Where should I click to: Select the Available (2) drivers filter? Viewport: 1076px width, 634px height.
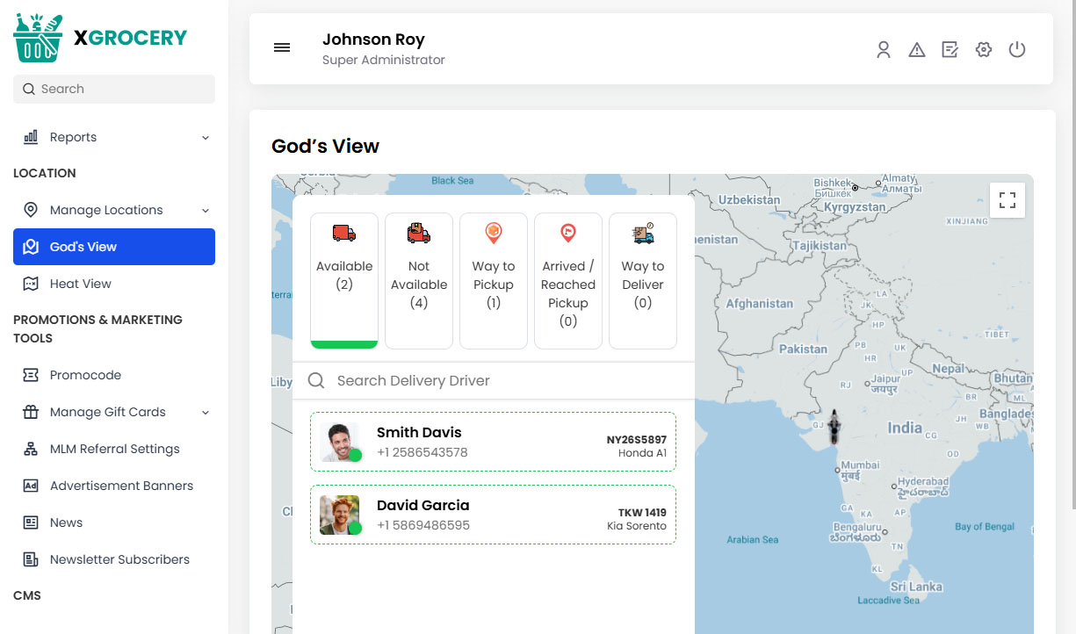[x=344, y=280]
